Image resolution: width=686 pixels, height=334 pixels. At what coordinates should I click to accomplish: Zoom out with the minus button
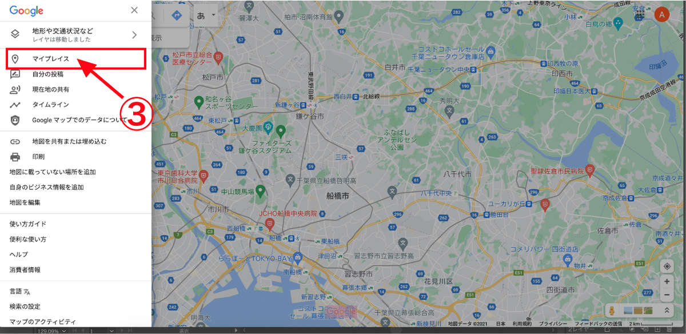pos(667,295)
